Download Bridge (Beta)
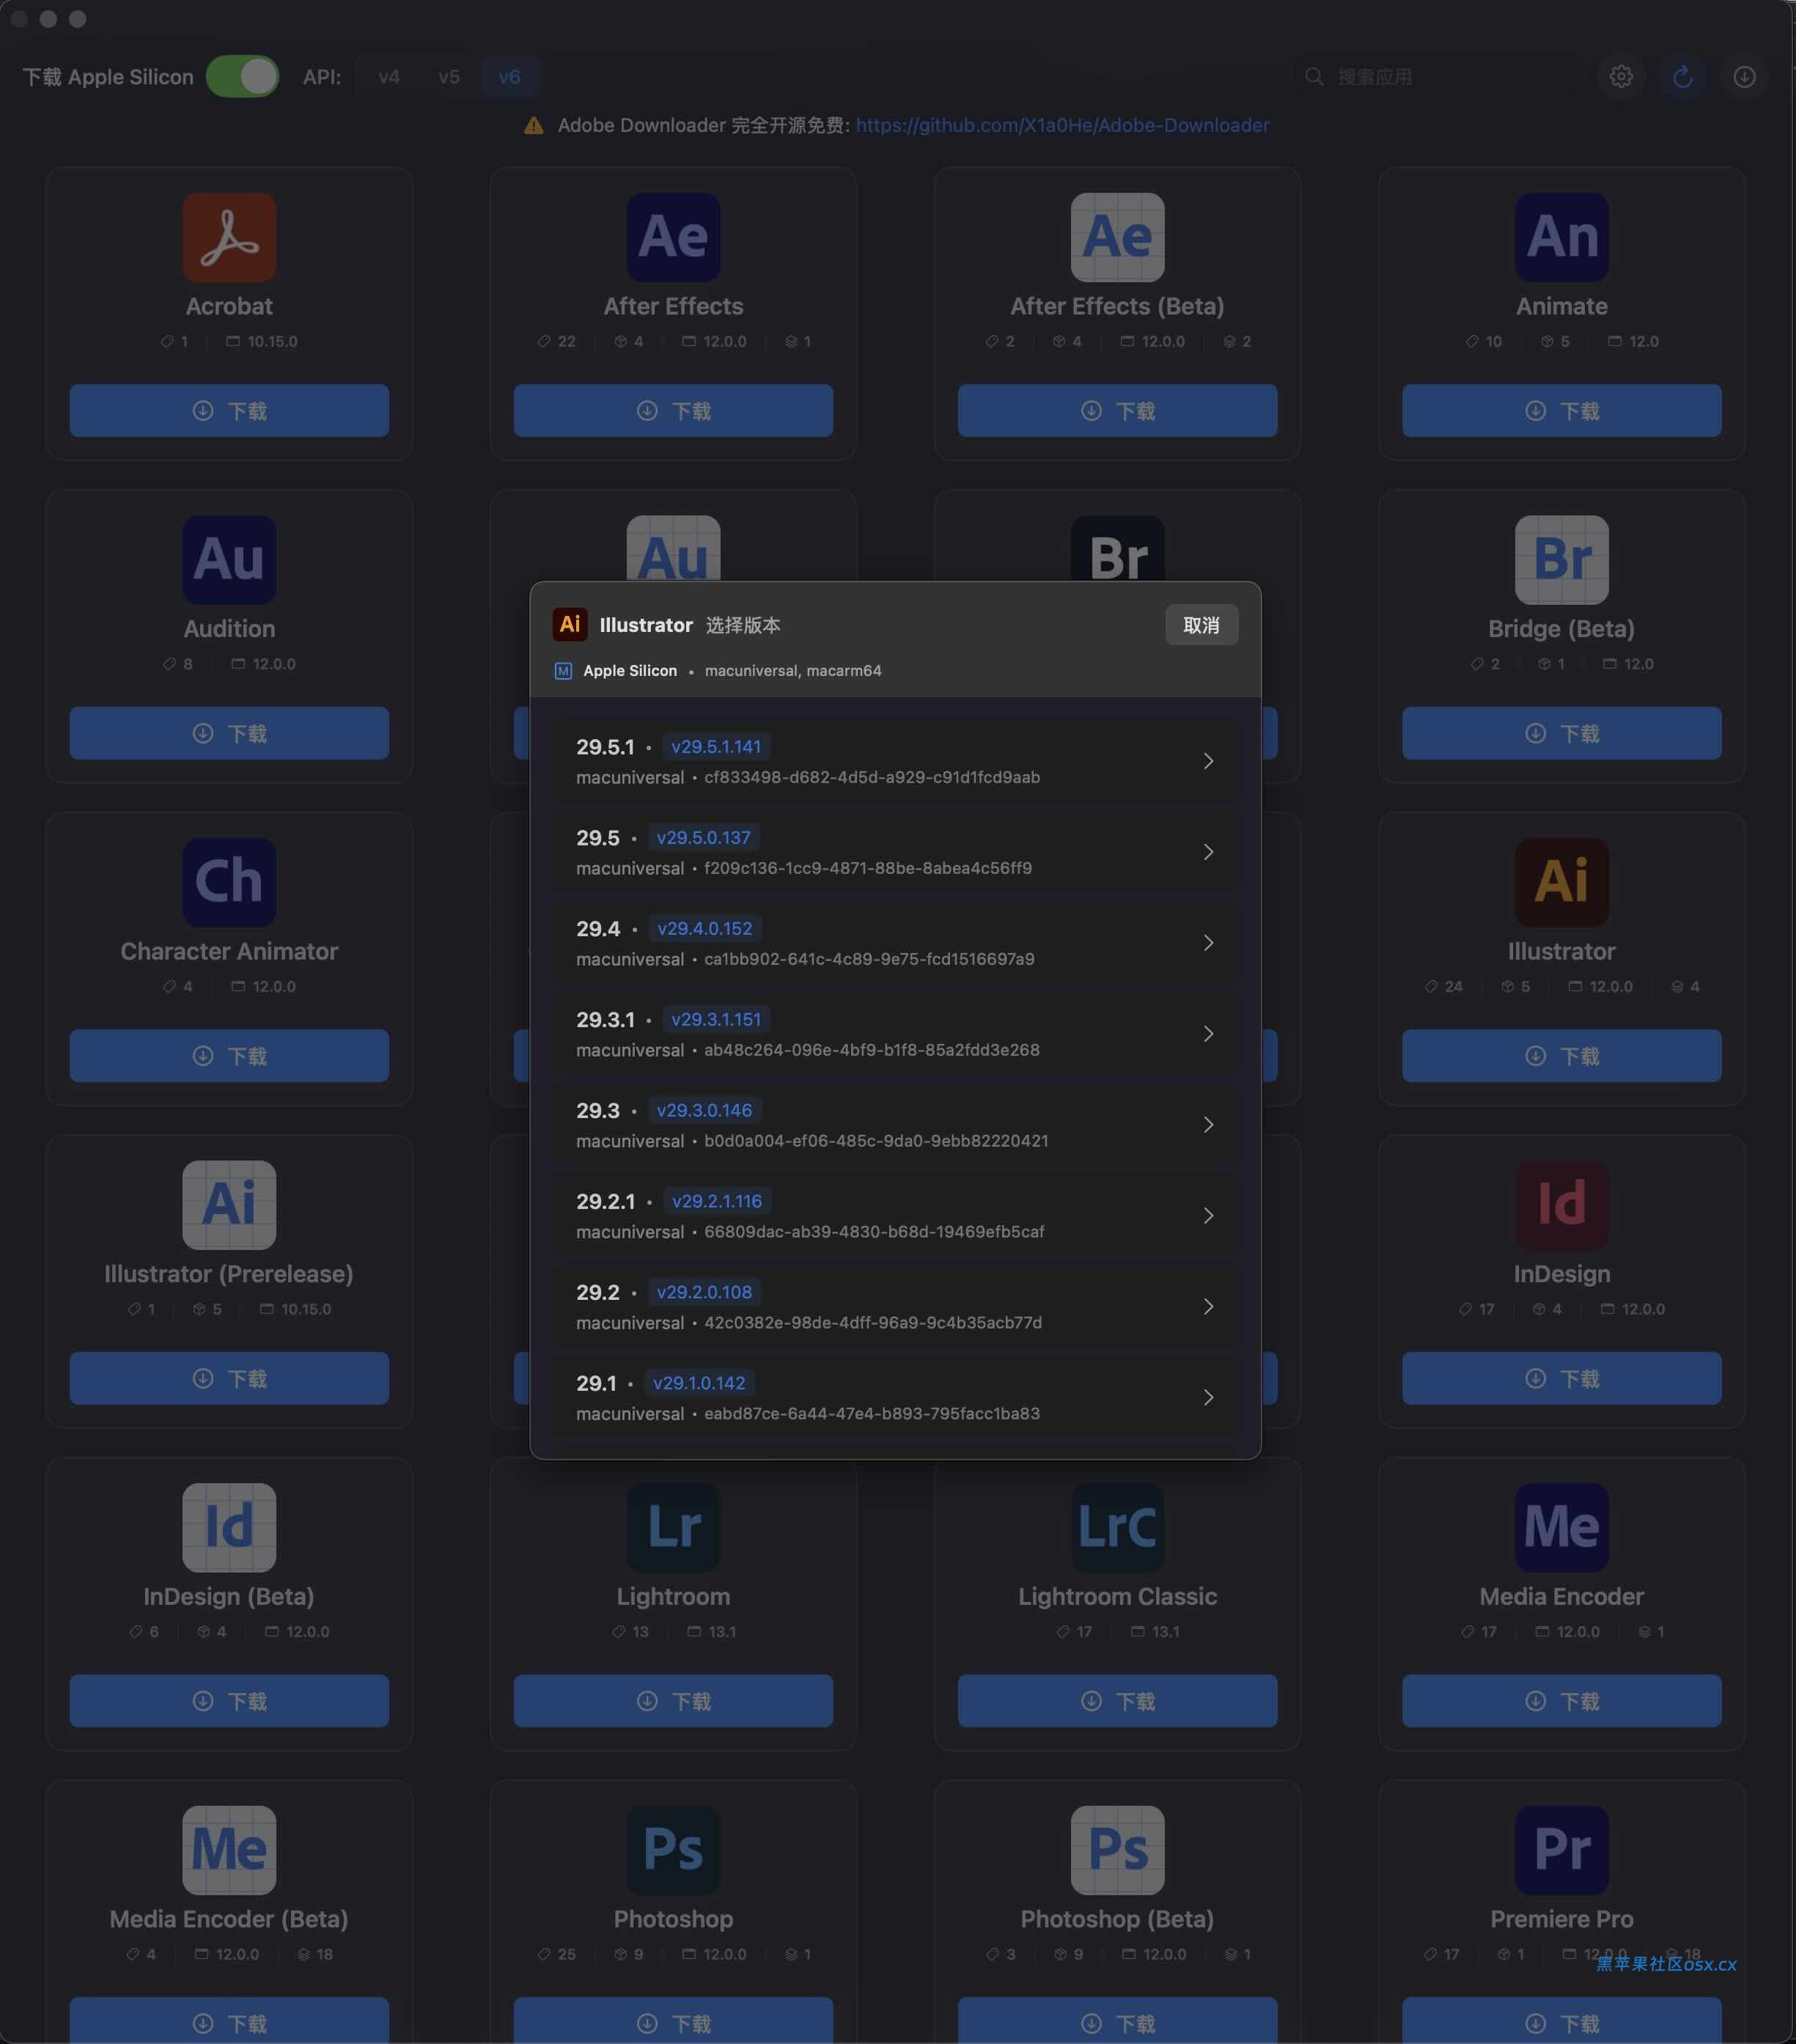The height and width of the screenshot is (2044, 1796). 1561,734
